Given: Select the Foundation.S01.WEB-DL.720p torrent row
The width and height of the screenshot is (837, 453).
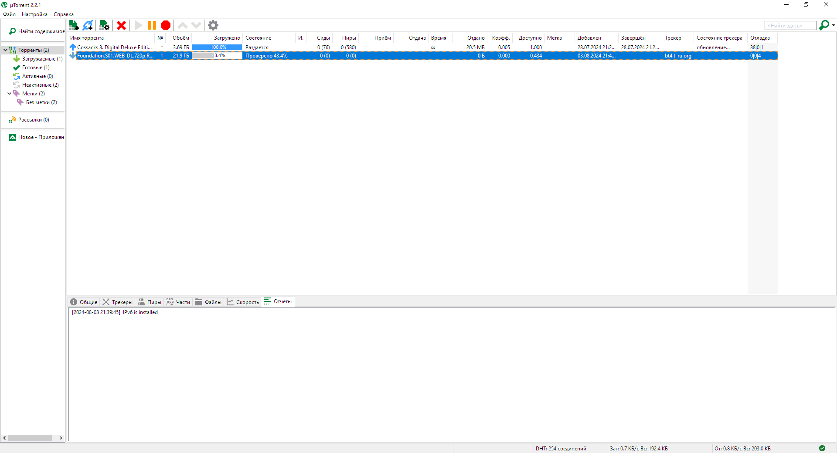Looking at the screenshot, I should (423, 56).
